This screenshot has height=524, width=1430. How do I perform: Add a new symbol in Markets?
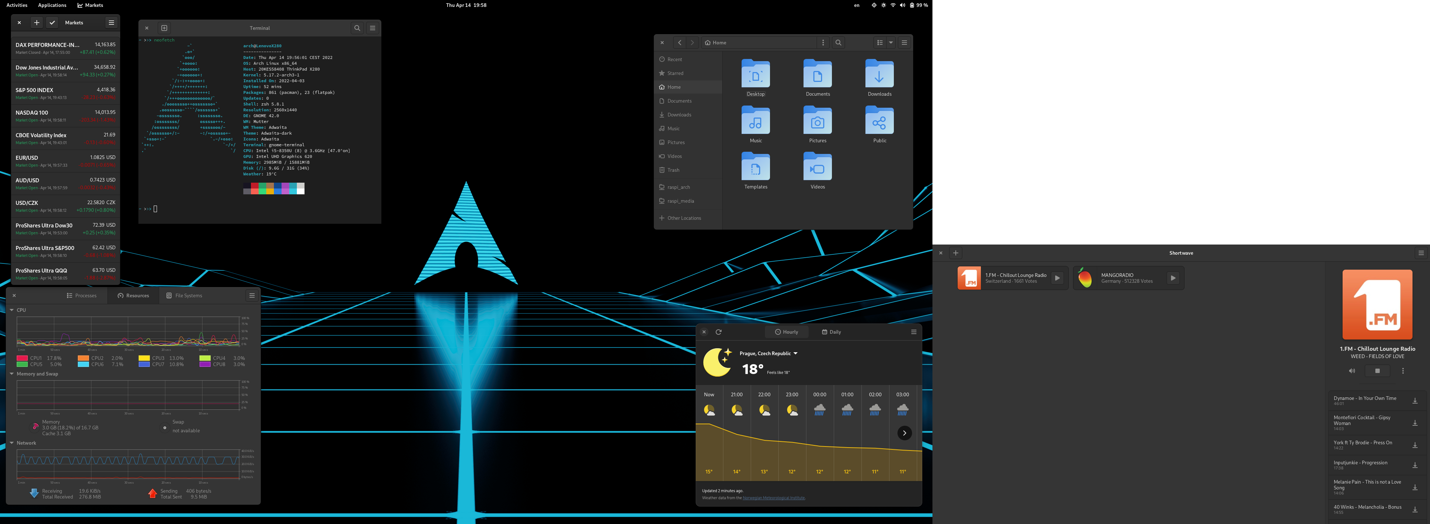(37, 23)
